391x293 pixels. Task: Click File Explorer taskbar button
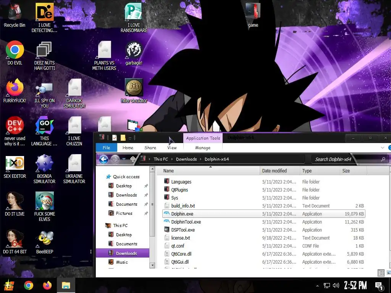pyautogui.click(x=66, y=285)
